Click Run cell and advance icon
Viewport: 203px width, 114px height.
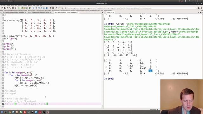(x=24, y=8)
